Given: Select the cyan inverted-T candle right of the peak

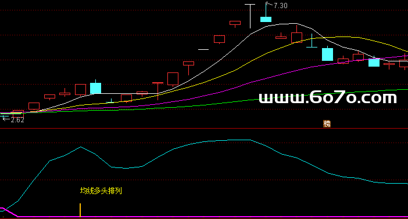Looking at the screenshot, I should 312,41.
